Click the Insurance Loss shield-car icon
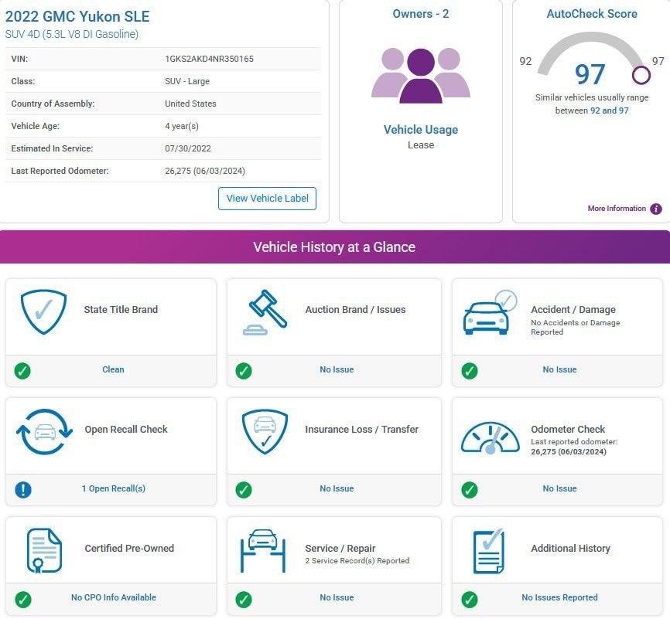 pos(265,432)
